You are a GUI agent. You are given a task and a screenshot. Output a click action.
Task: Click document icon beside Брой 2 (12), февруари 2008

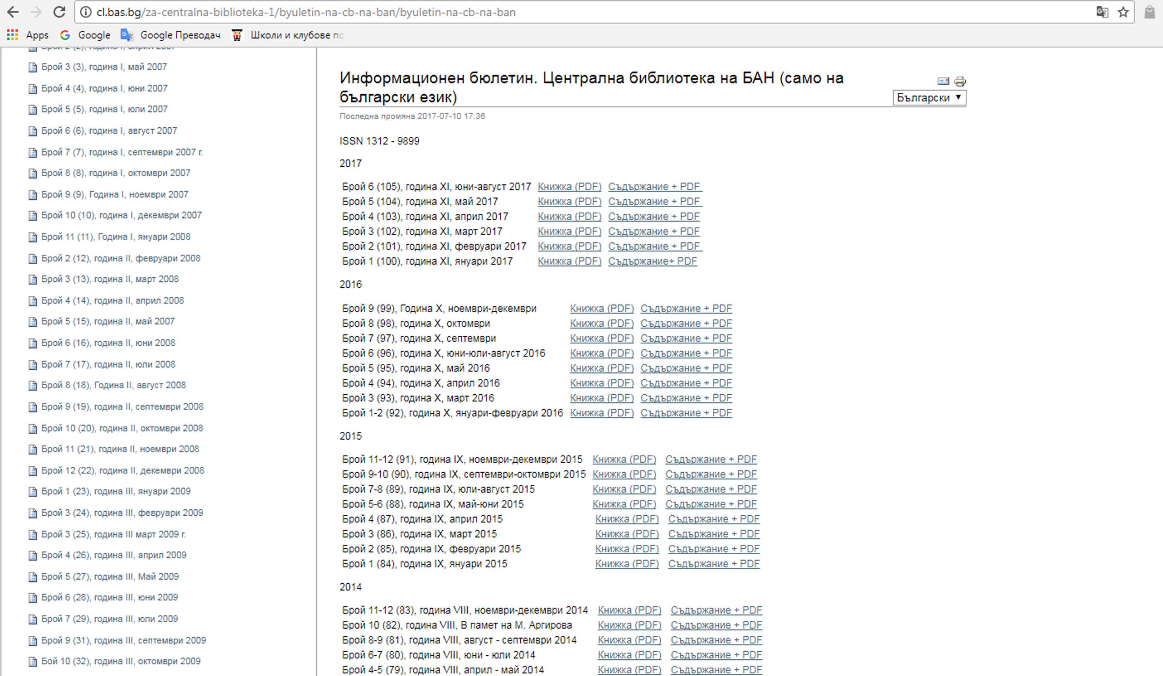(33, 259)
